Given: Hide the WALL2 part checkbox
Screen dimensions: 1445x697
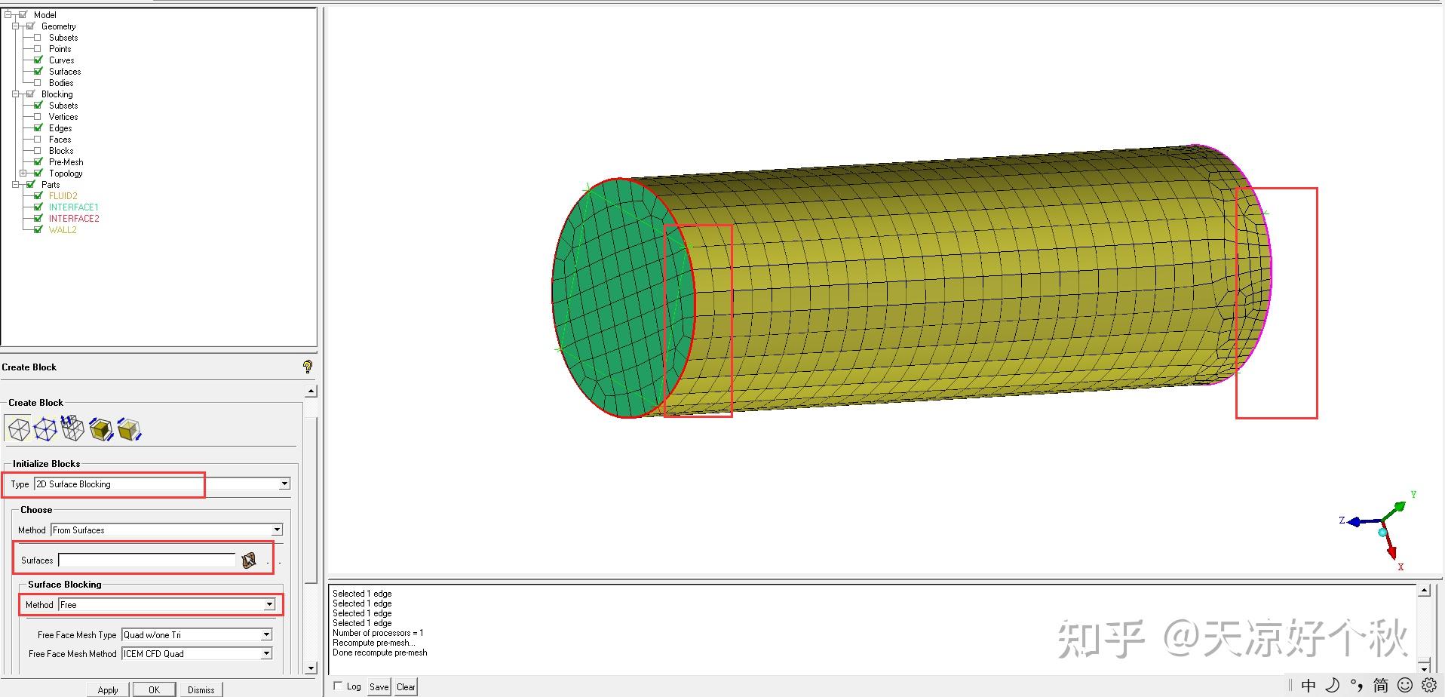Looking at the screenshot, I should tap(38, 230).
